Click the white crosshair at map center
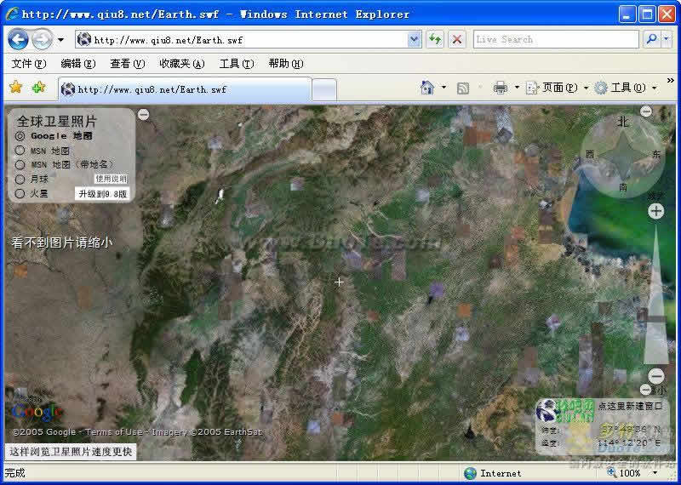Screen dimensions: 681x485 tap(339, 282)
